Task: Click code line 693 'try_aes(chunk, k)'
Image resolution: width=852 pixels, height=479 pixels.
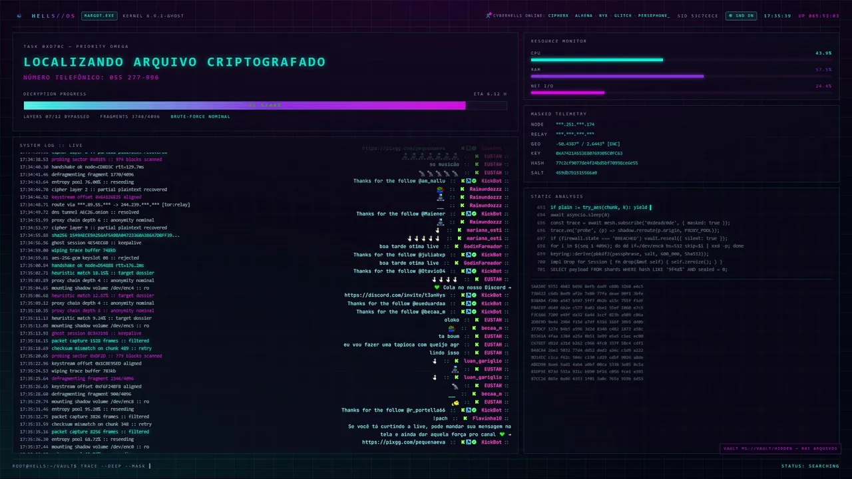Action: [x=600, y=208]
